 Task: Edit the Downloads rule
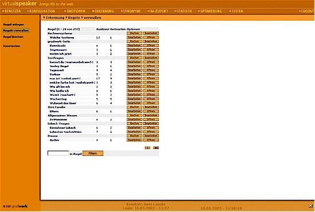135,46
